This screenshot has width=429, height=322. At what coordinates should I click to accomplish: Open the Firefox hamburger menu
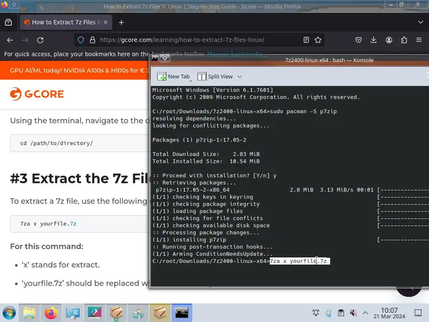[x=419, y=40]
